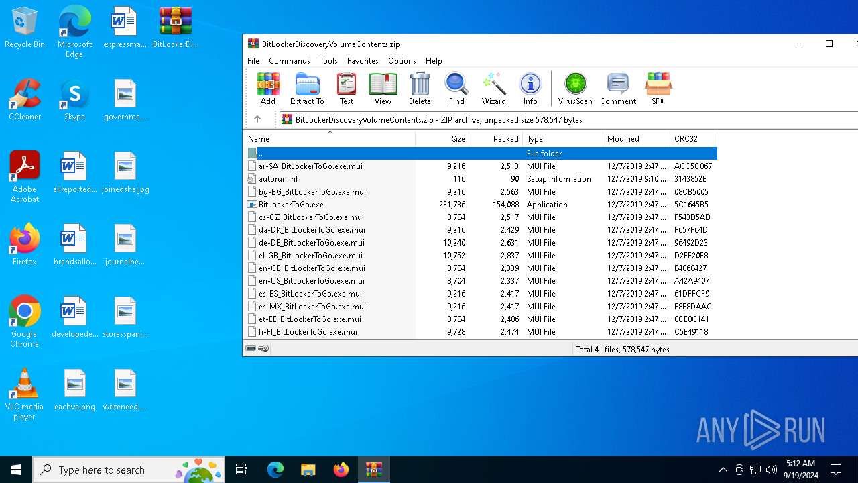
Task: Click the WinRAR taskbar button
Action: point(373,470)
